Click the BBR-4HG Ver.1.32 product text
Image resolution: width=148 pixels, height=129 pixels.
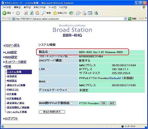[x=101, y=52]
